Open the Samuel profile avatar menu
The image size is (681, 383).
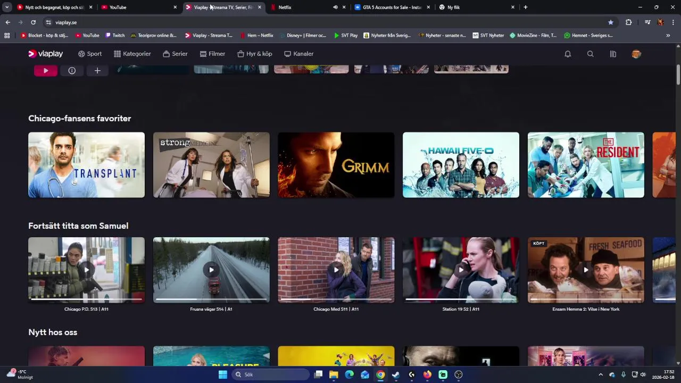(x=636, y=54)
